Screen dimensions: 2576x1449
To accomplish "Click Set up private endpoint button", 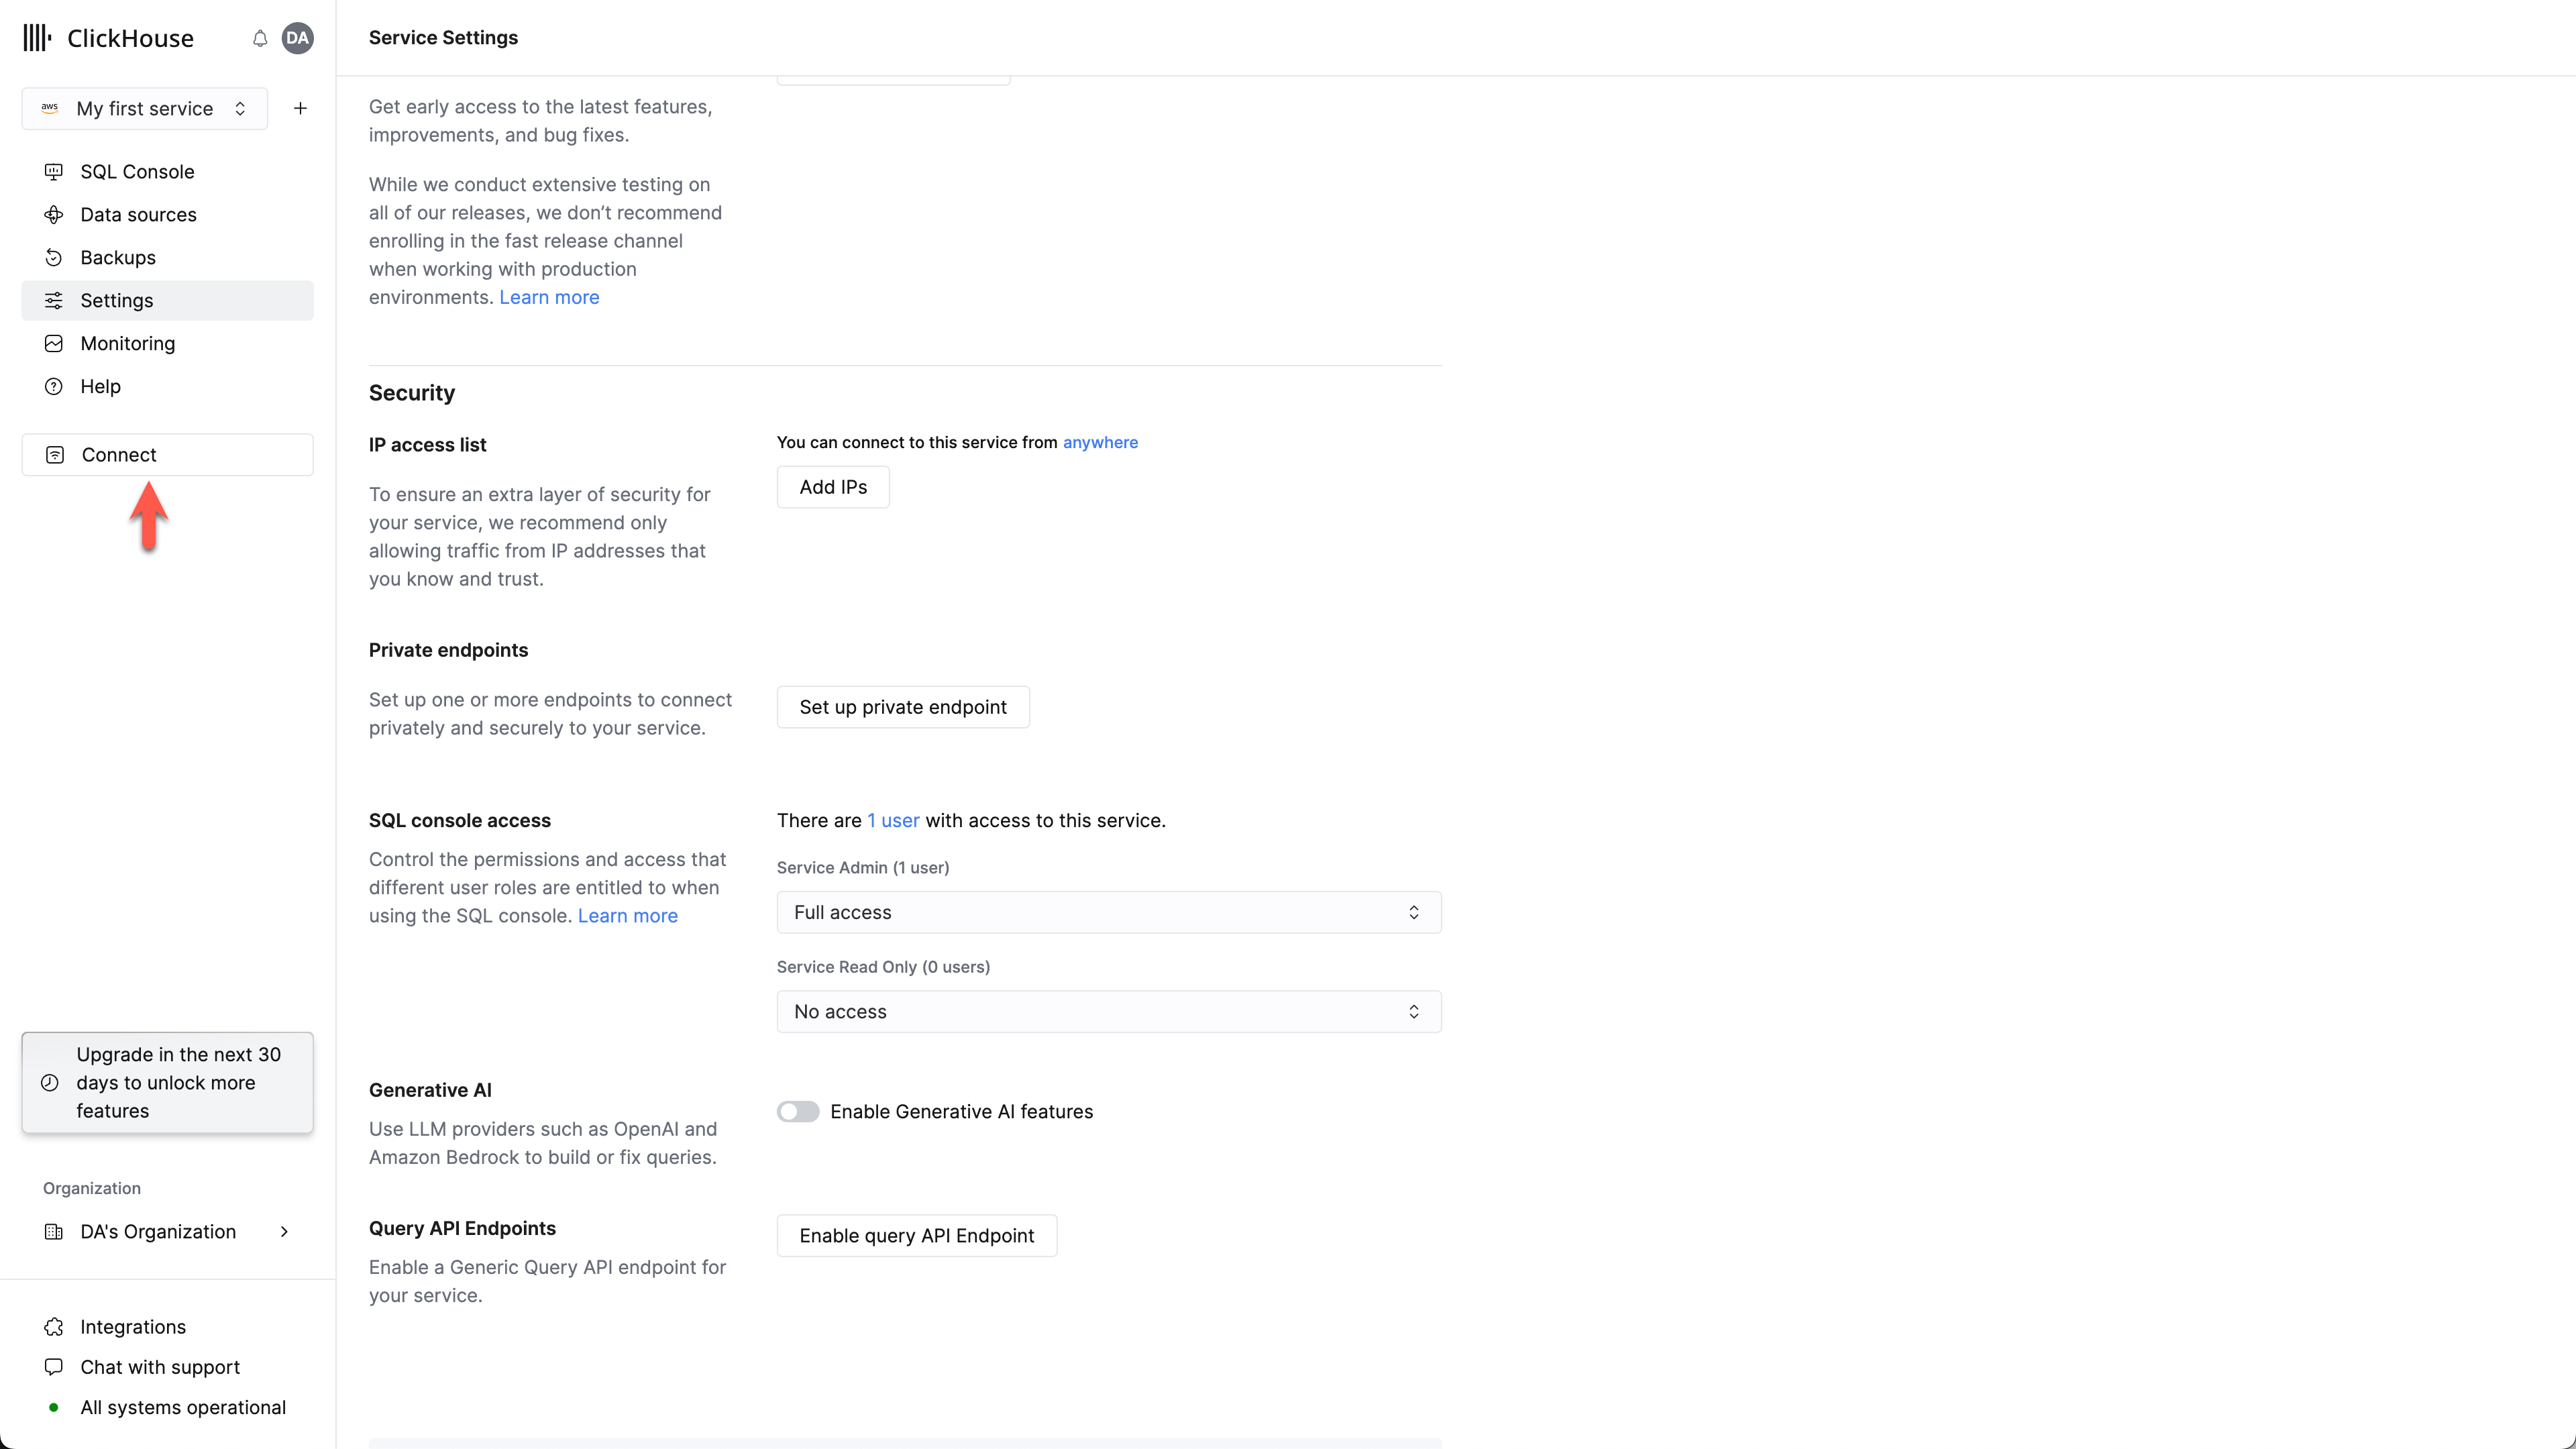I will pyautogui.click(x=904, y=706).
